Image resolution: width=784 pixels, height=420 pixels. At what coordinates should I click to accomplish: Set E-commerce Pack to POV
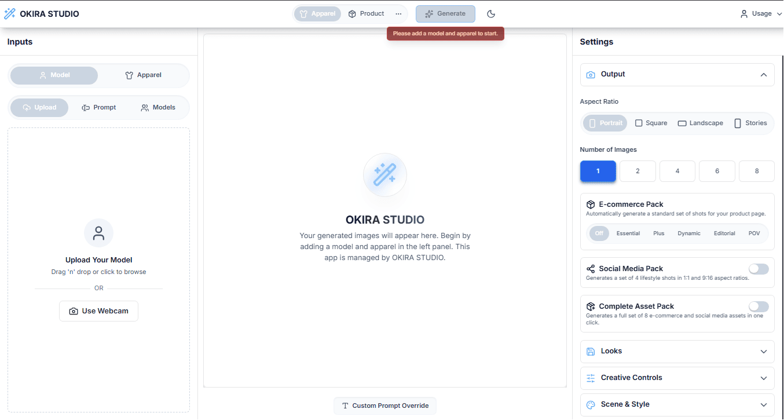point(754,233)
